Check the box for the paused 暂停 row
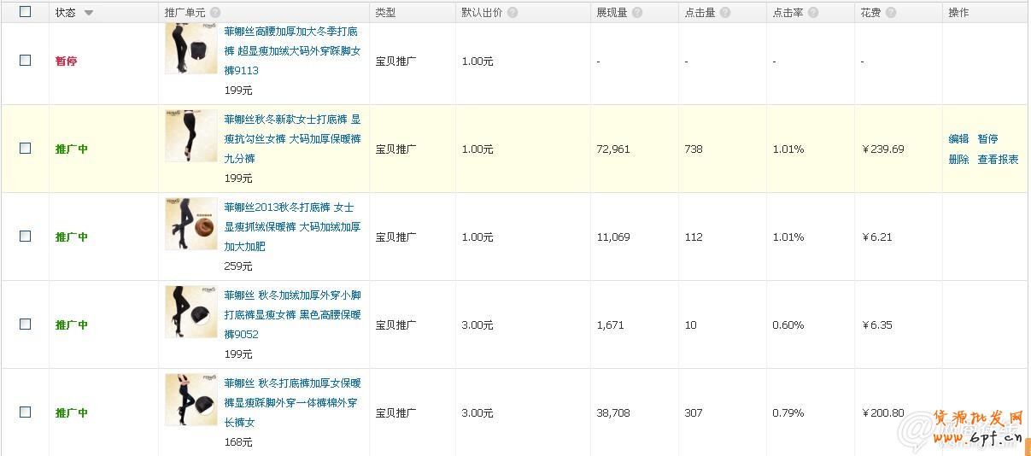The width and height of the screenshot is (1031, 456). click(25, 61)
